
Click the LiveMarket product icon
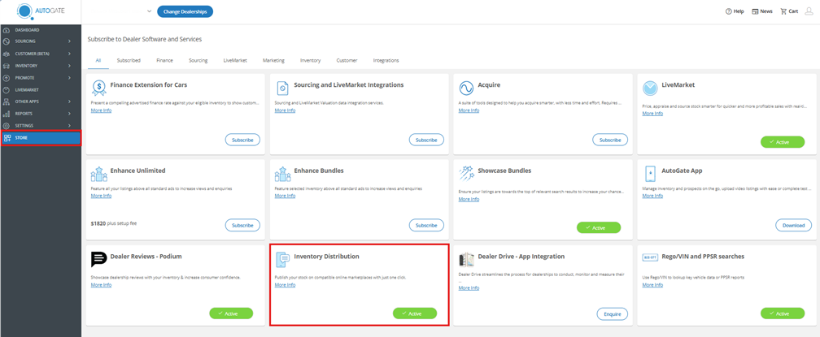point(650,88)
